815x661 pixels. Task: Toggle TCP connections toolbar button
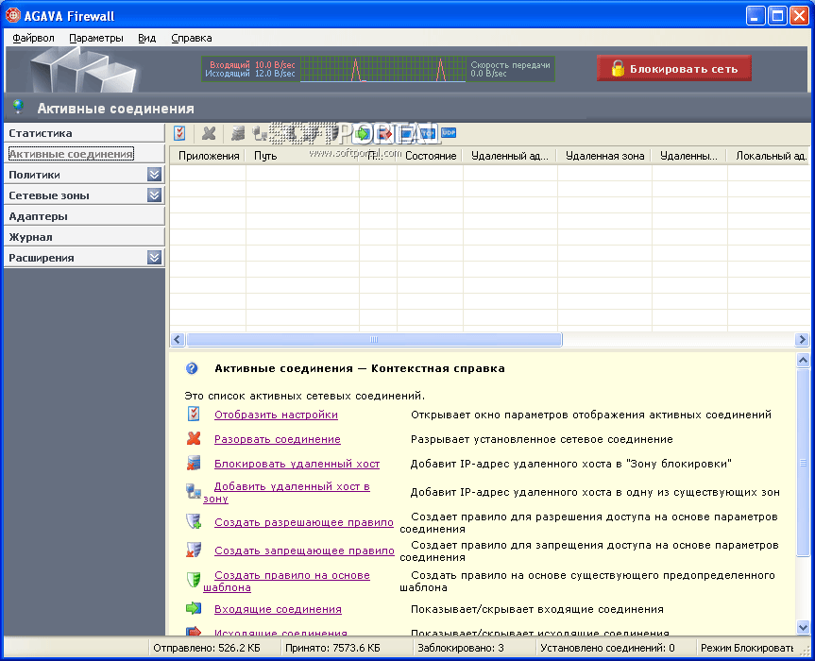427,133
